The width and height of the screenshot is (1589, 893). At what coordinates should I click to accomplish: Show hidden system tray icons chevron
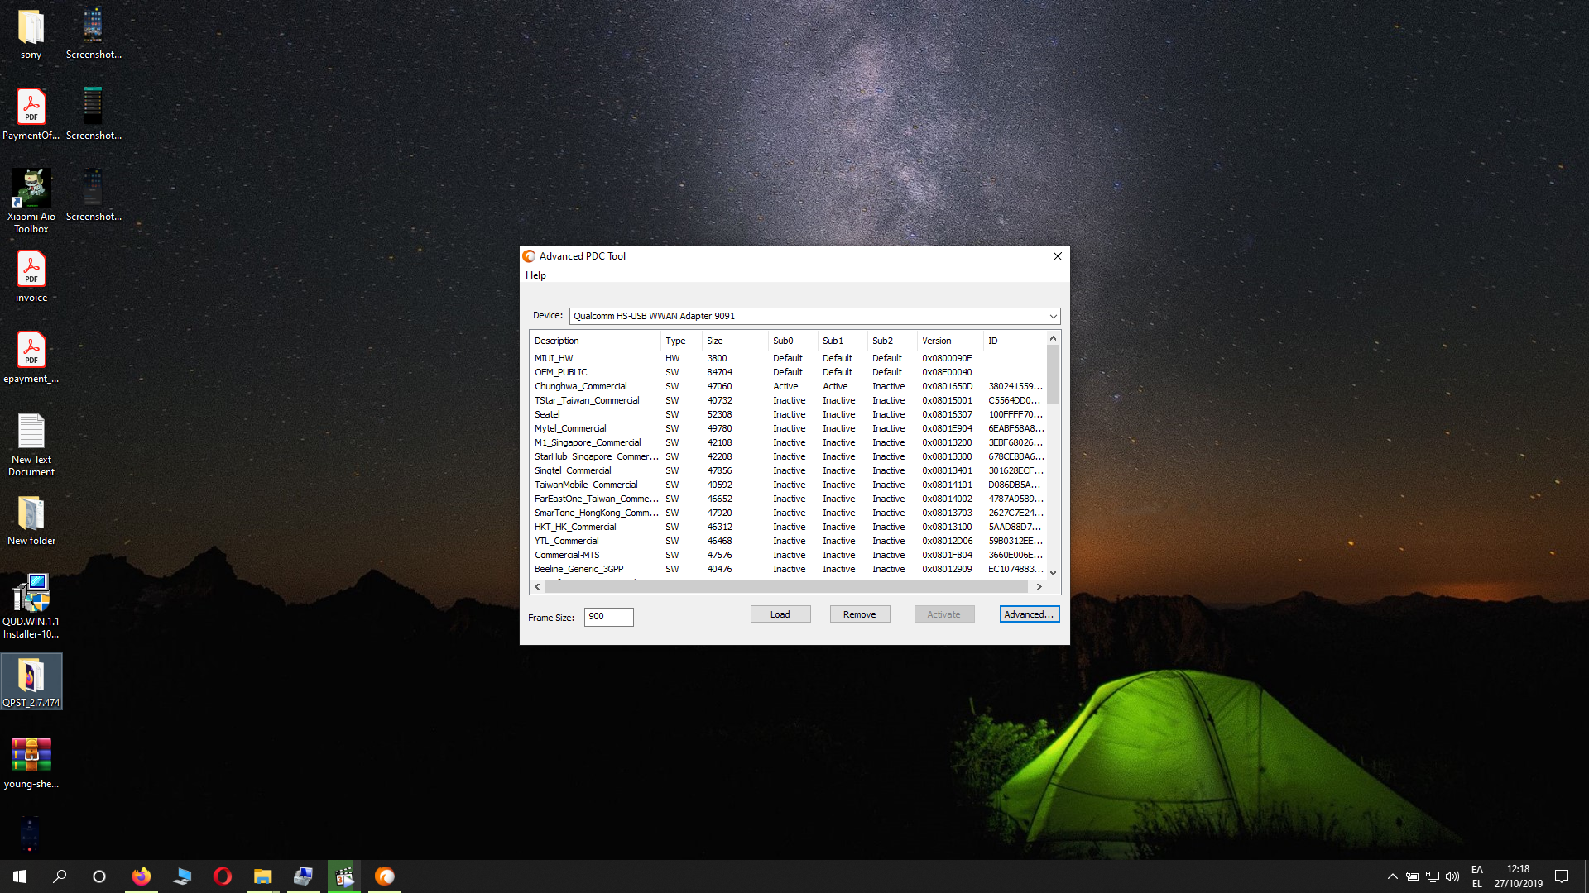point(1392,876)
